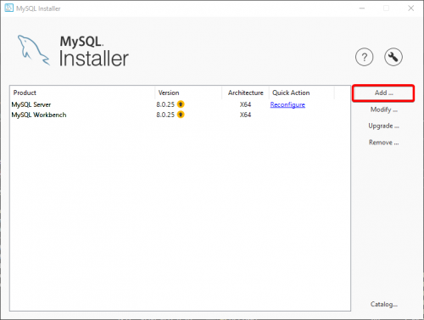Open the help question mark icon
The image size is (424, 320).
point(364,57)
